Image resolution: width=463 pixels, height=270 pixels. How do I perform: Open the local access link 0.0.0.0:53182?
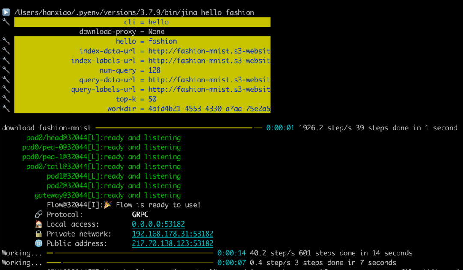pos(158,224)
